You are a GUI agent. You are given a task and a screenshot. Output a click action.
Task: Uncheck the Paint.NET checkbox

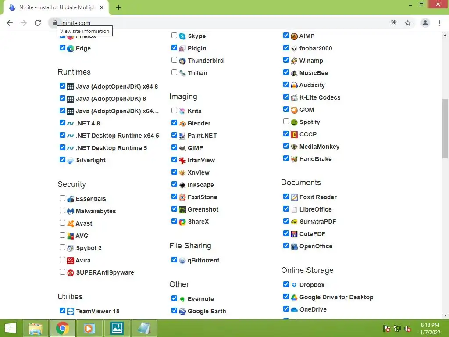point(174,135)
